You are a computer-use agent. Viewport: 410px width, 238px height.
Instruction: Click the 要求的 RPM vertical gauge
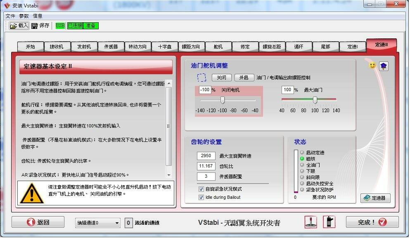296,171
